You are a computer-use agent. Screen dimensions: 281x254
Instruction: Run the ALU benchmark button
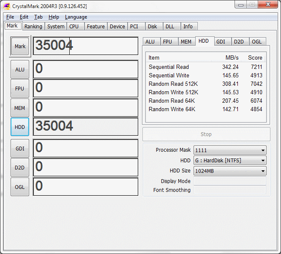click(20, 69)
